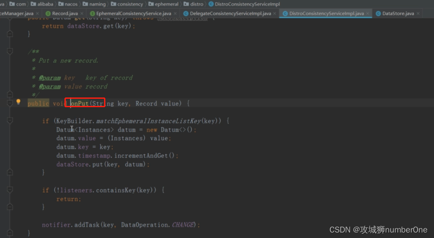Viewport: 434px width, 238px height.
Task: Click the DistroConsistencyServiceImpl class breadcrumb
Action: coord(244,4)
